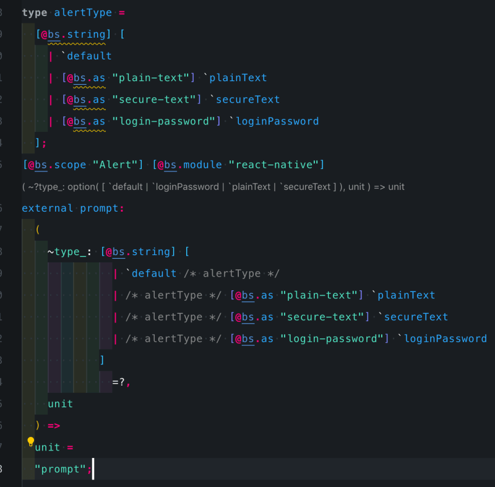Image resolution: width=495 pixels, height=487 pixels.
Task: Click the "react-native" string literal
Action: [x=274, y=165]
